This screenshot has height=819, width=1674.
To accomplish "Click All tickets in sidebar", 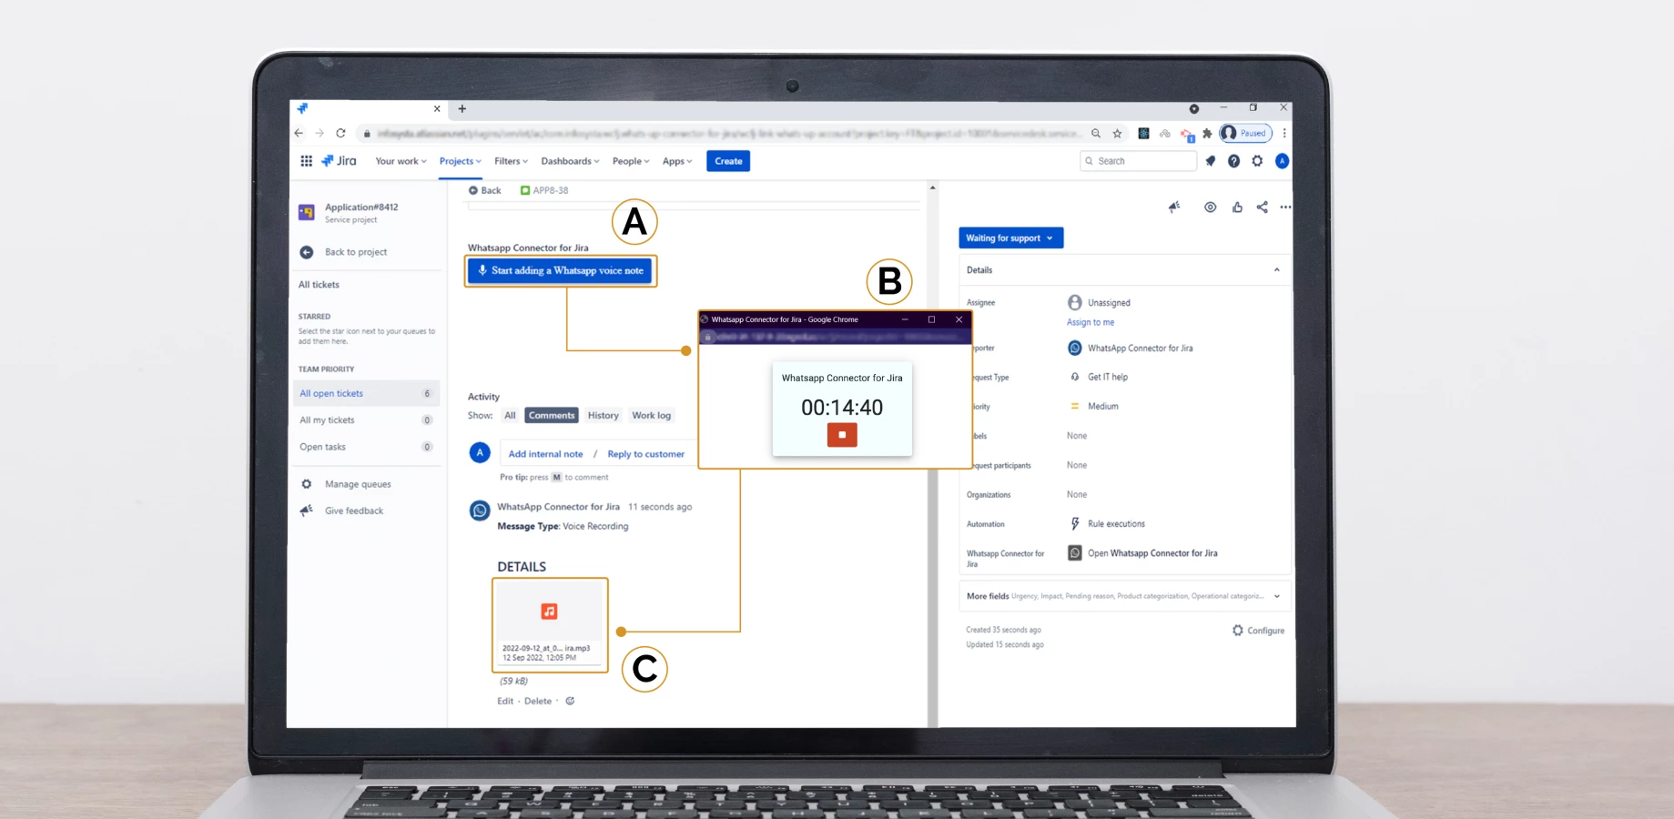I will point(319,285).
